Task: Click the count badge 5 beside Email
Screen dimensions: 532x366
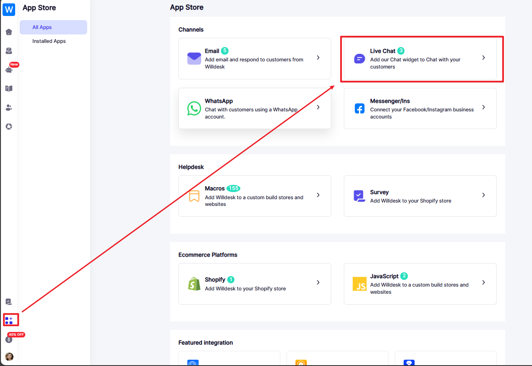Action: click(x=225, y=51)
